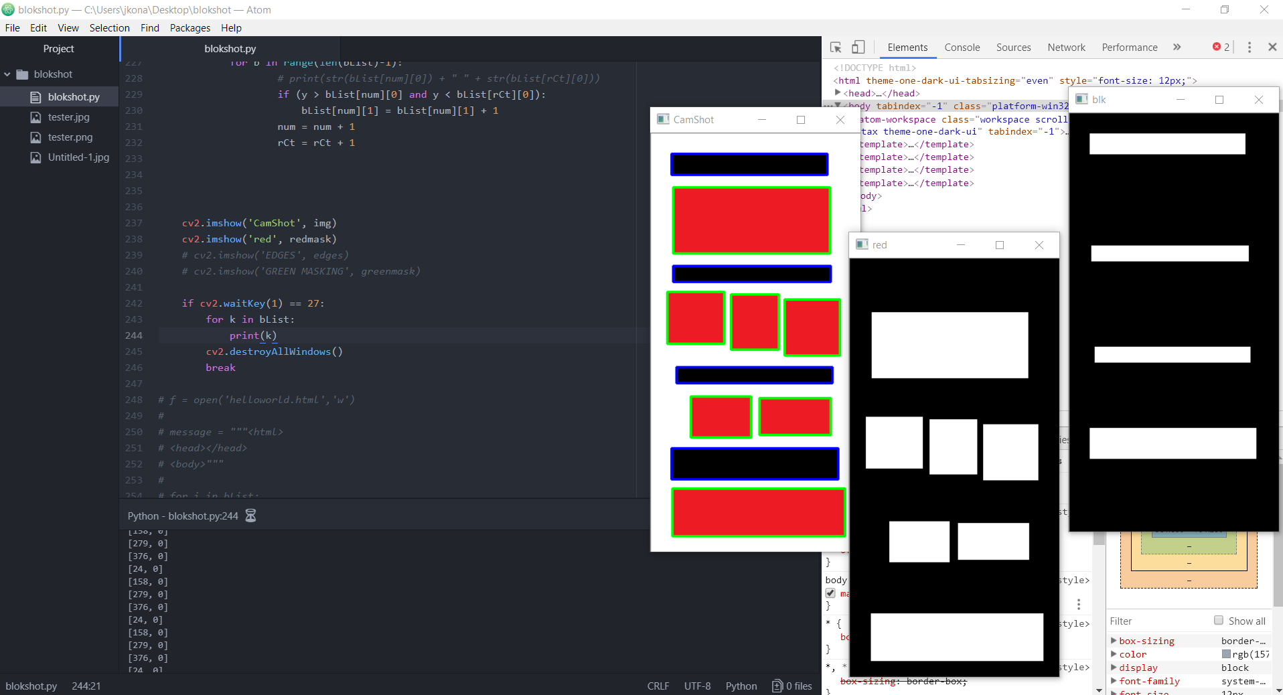Switch to the Elements tab in DevTools
Viewport: 1283px width, 695px height.
(907, 48)
